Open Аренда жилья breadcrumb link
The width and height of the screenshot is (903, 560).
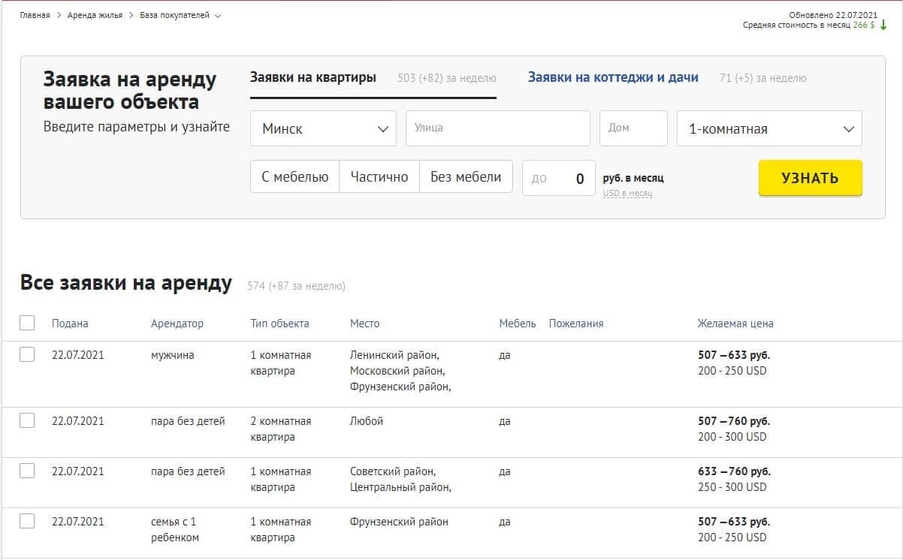point(95,15)
